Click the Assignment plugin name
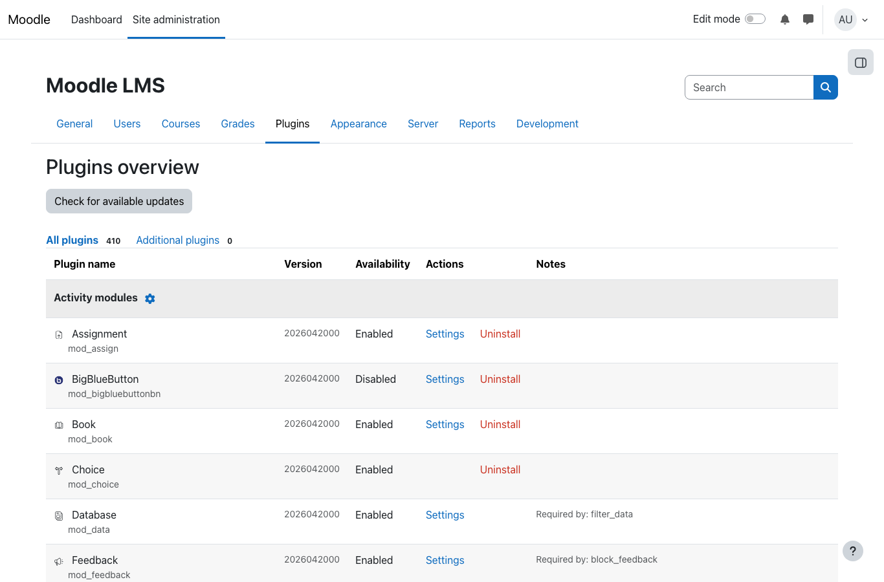The image size is (884, 582). 99,334
